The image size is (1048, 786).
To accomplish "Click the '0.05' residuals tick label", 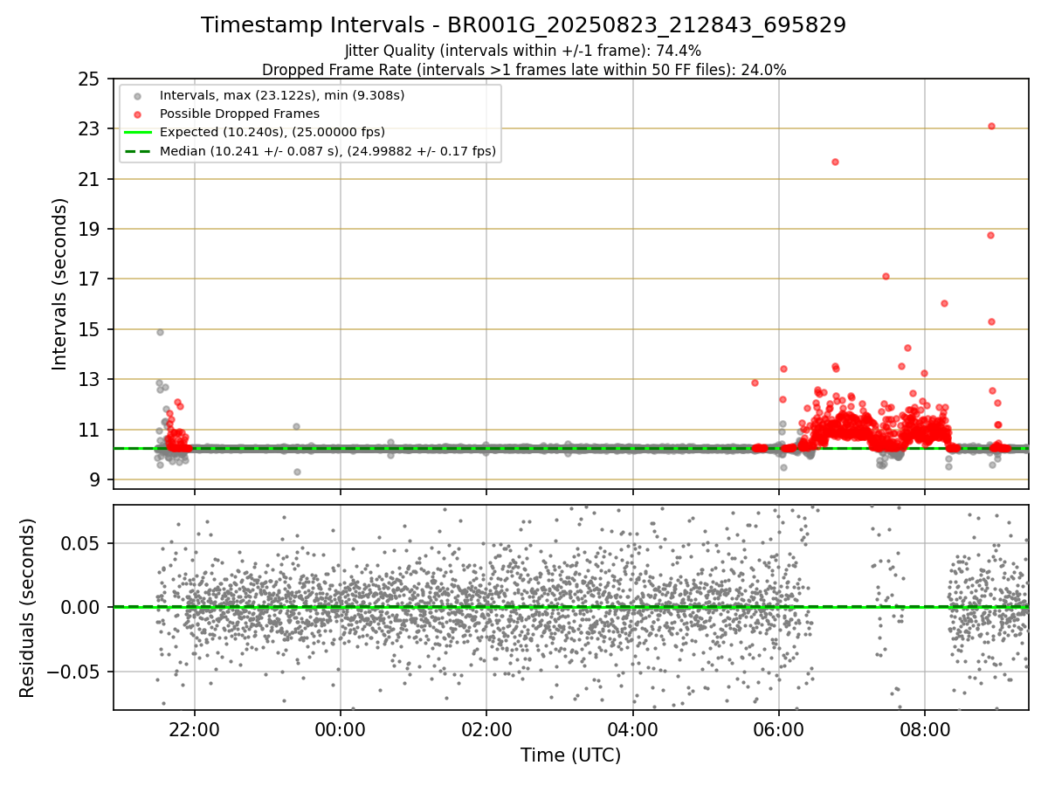I will click(80, 543).
